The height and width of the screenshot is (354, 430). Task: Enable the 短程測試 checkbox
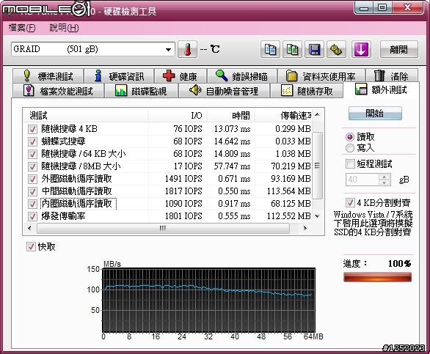click(350, 164)
